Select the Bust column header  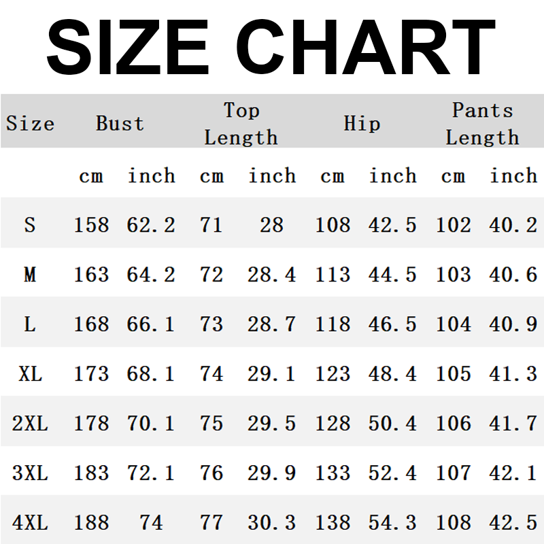120,123
